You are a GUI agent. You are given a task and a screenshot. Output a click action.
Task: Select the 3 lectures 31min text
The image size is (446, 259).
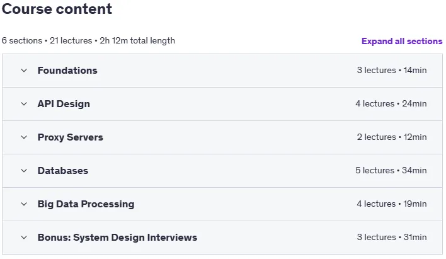tap(392, 237)
